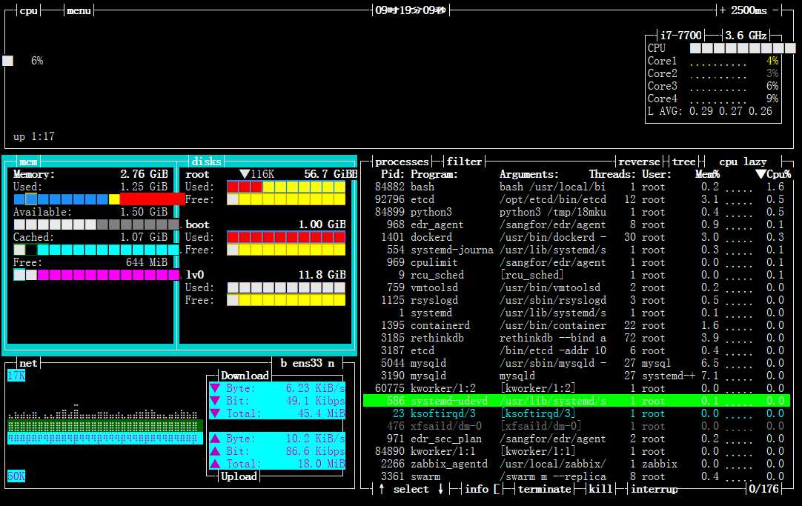Click the Available 1.50 GiB value

click(x=144, y=212)
